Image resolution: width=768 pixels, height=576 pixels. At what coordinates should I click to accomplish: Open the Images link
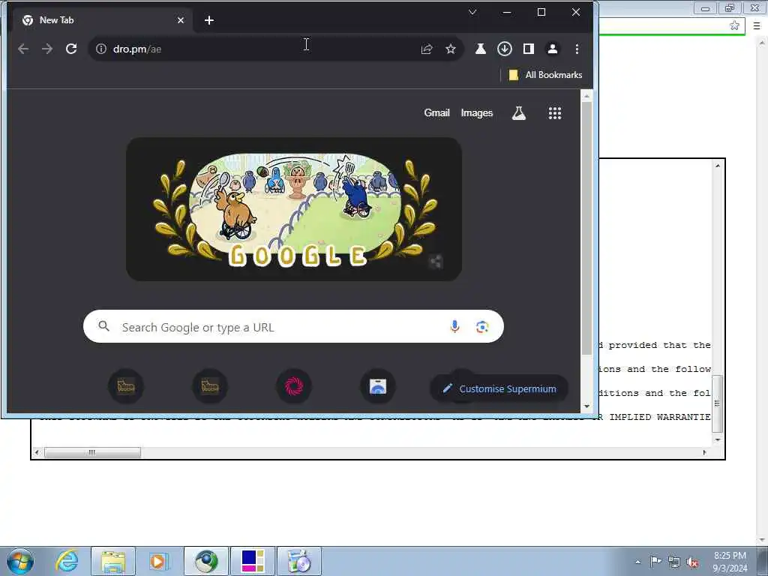coord(476,113)
